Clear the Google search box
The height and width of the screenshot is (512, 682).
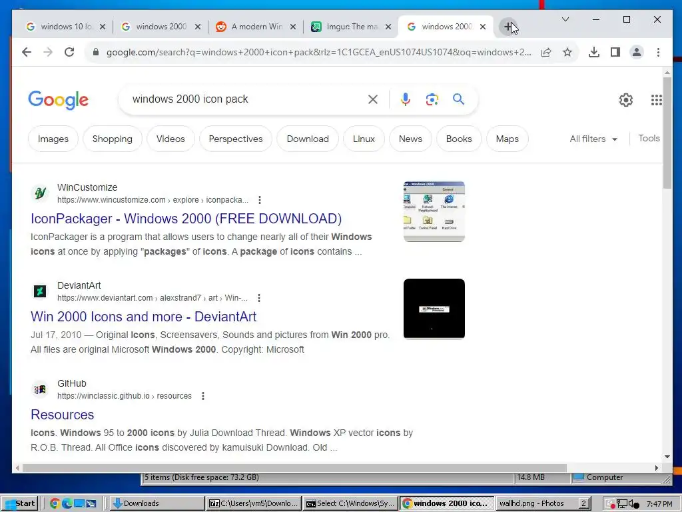click(x=373, y=99)
